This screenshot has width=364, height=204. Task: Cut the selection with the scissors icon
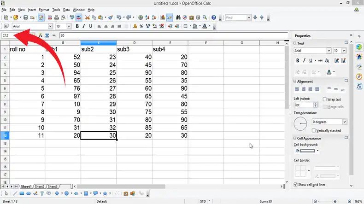[x=87, y=17]
